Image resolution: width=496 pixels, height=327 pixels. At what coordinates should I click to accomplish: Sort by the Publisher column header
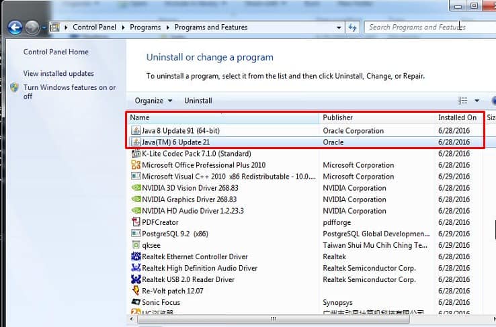click(x=378, y=118)
